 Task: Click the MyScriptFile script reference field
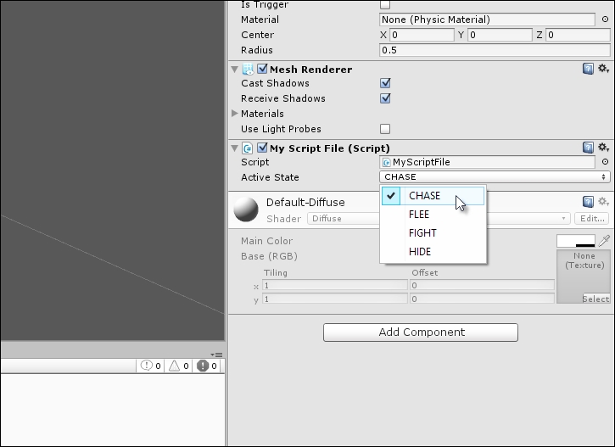(x=487, y=162)
